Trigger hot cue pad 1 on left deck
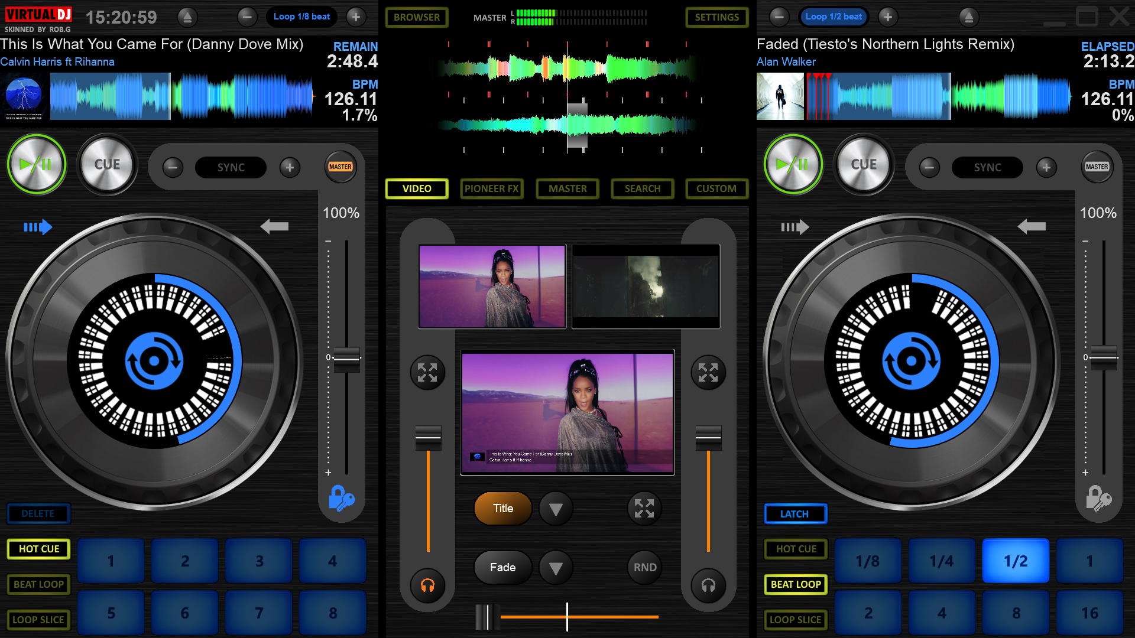This screenshot has height=638, width=1135. click(x=111, y=561)
